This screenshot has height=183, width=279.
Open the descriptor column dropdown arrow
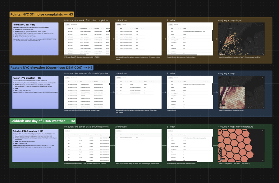(x=103, y=29)
